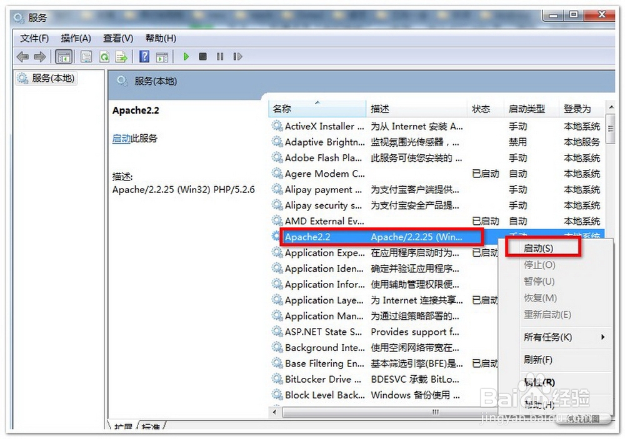This screenshot has width=625, height=439.
Task: Click the green Start service icon
Action: (186, 57)
